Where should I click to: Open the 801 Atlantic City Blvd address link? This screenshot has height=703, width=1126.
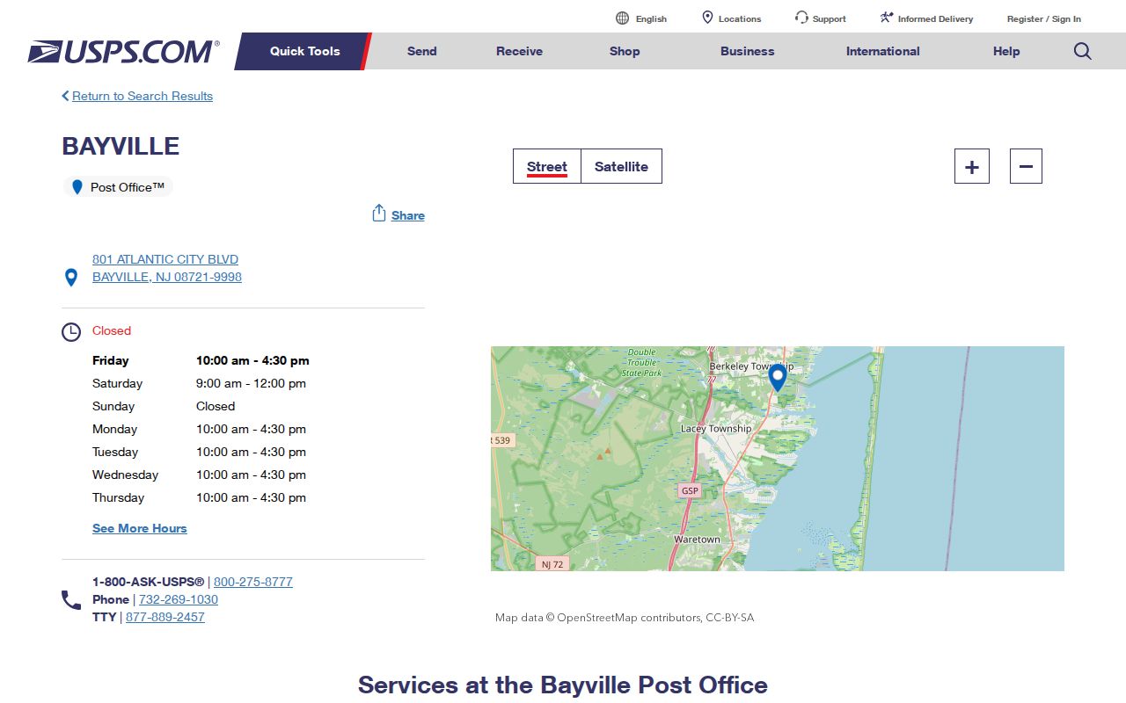[x=167, y=268]
